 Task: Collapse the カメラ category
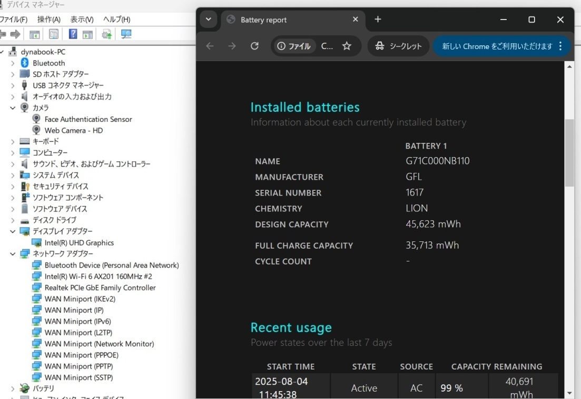[13, 108]
